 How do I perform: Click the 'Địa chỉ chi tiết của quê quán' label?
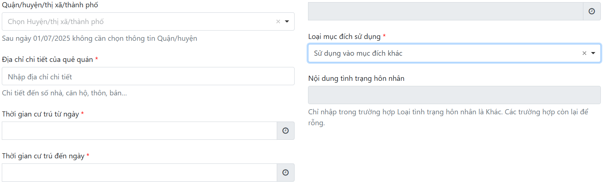pyautogui.click(x=47, y=59)
